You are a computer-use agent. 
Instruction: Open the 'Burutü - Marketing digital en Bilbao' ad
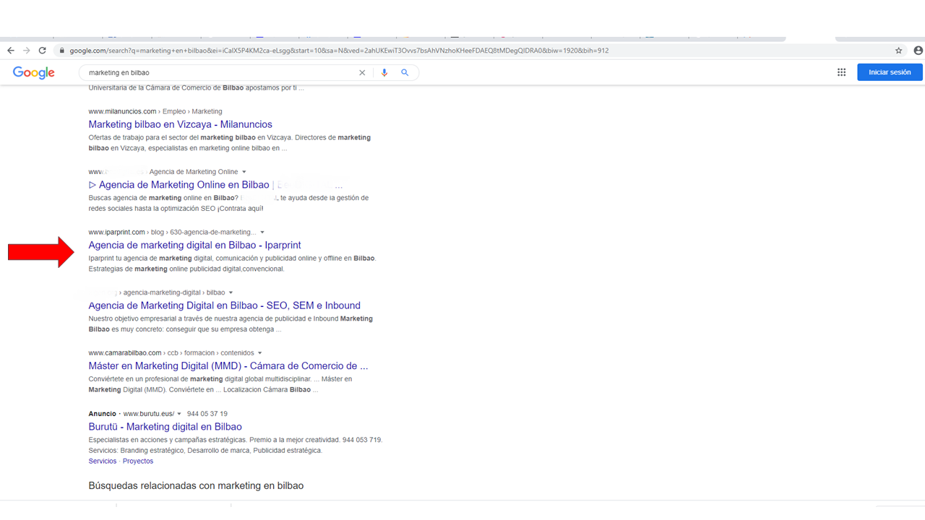(165, 427)
